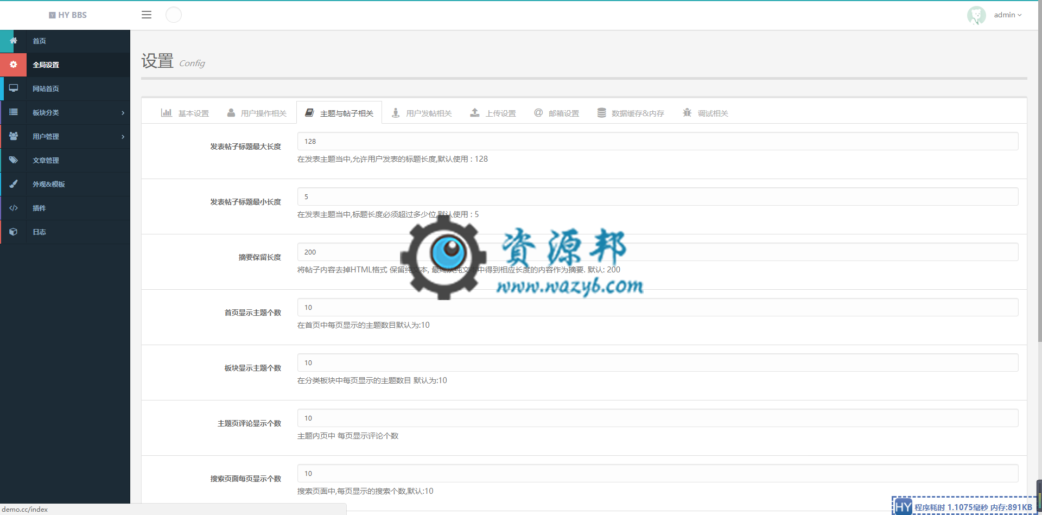
Task: Click the upload icon of 上传设置 tab
Action: (x=475, y=112)
